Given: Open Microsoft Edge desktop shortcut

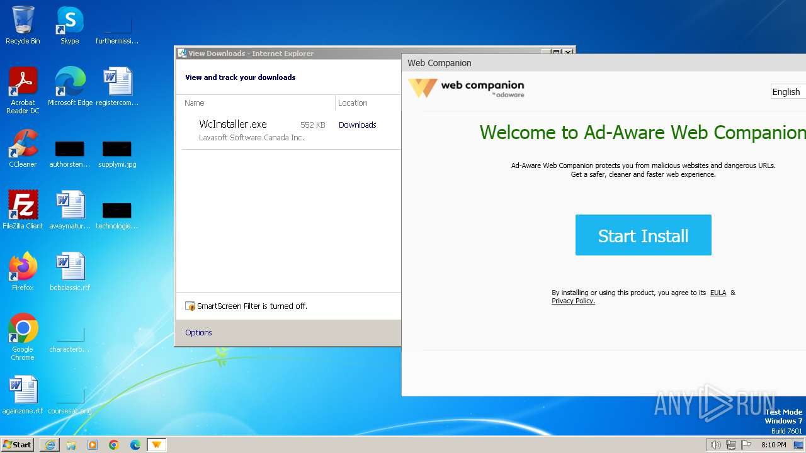Looking at the screenshot, I should click(70, 86).
